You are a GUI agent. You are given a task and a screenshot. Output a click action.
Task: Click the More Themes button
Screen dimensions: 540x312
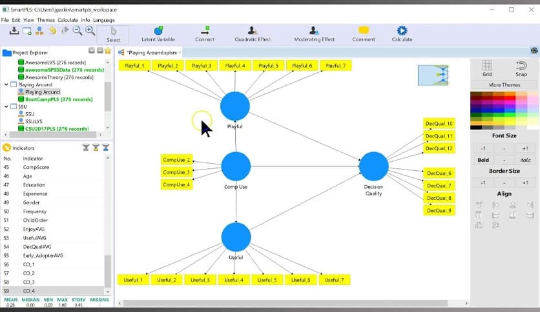[504, 84]
